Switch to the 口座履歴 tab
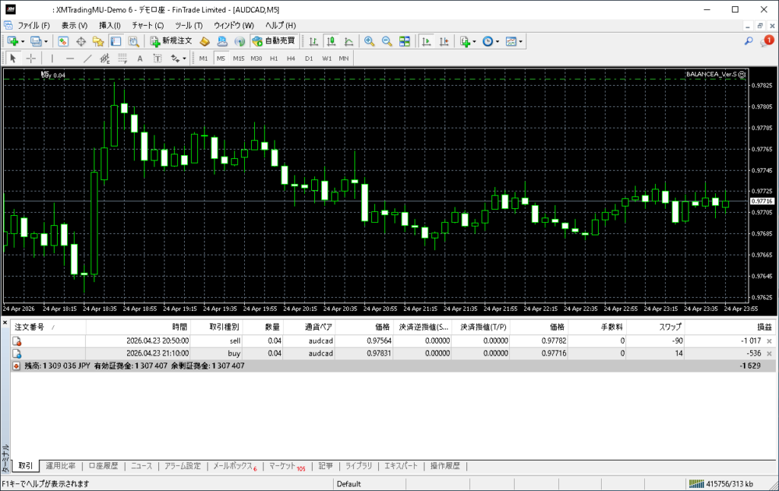Image resolution: width=779 pixels, height=491 pixels. click(103, 466)
